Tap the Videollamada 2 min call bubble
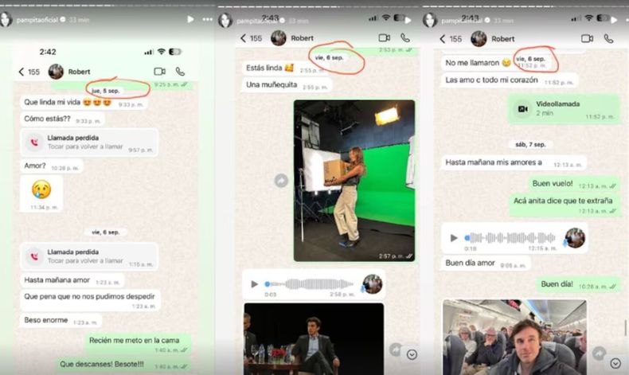The image size is (629, 375). pos(564,108)
